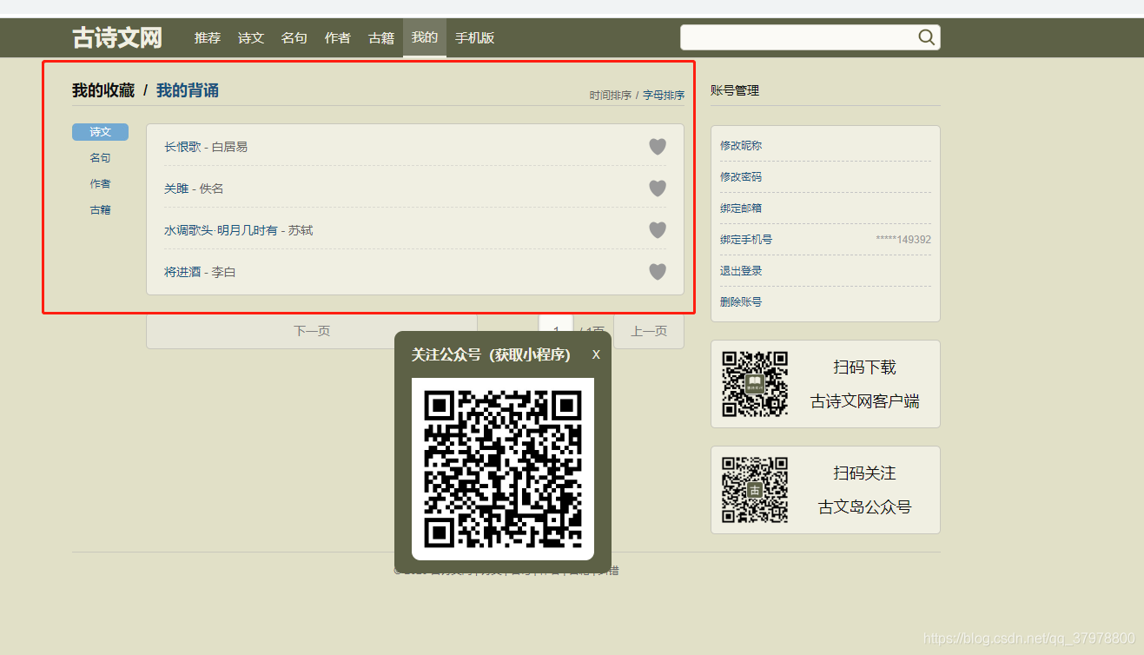Click 退出登录 to log out
Viewport: 1144px width, 655px height.
(741, 271)
